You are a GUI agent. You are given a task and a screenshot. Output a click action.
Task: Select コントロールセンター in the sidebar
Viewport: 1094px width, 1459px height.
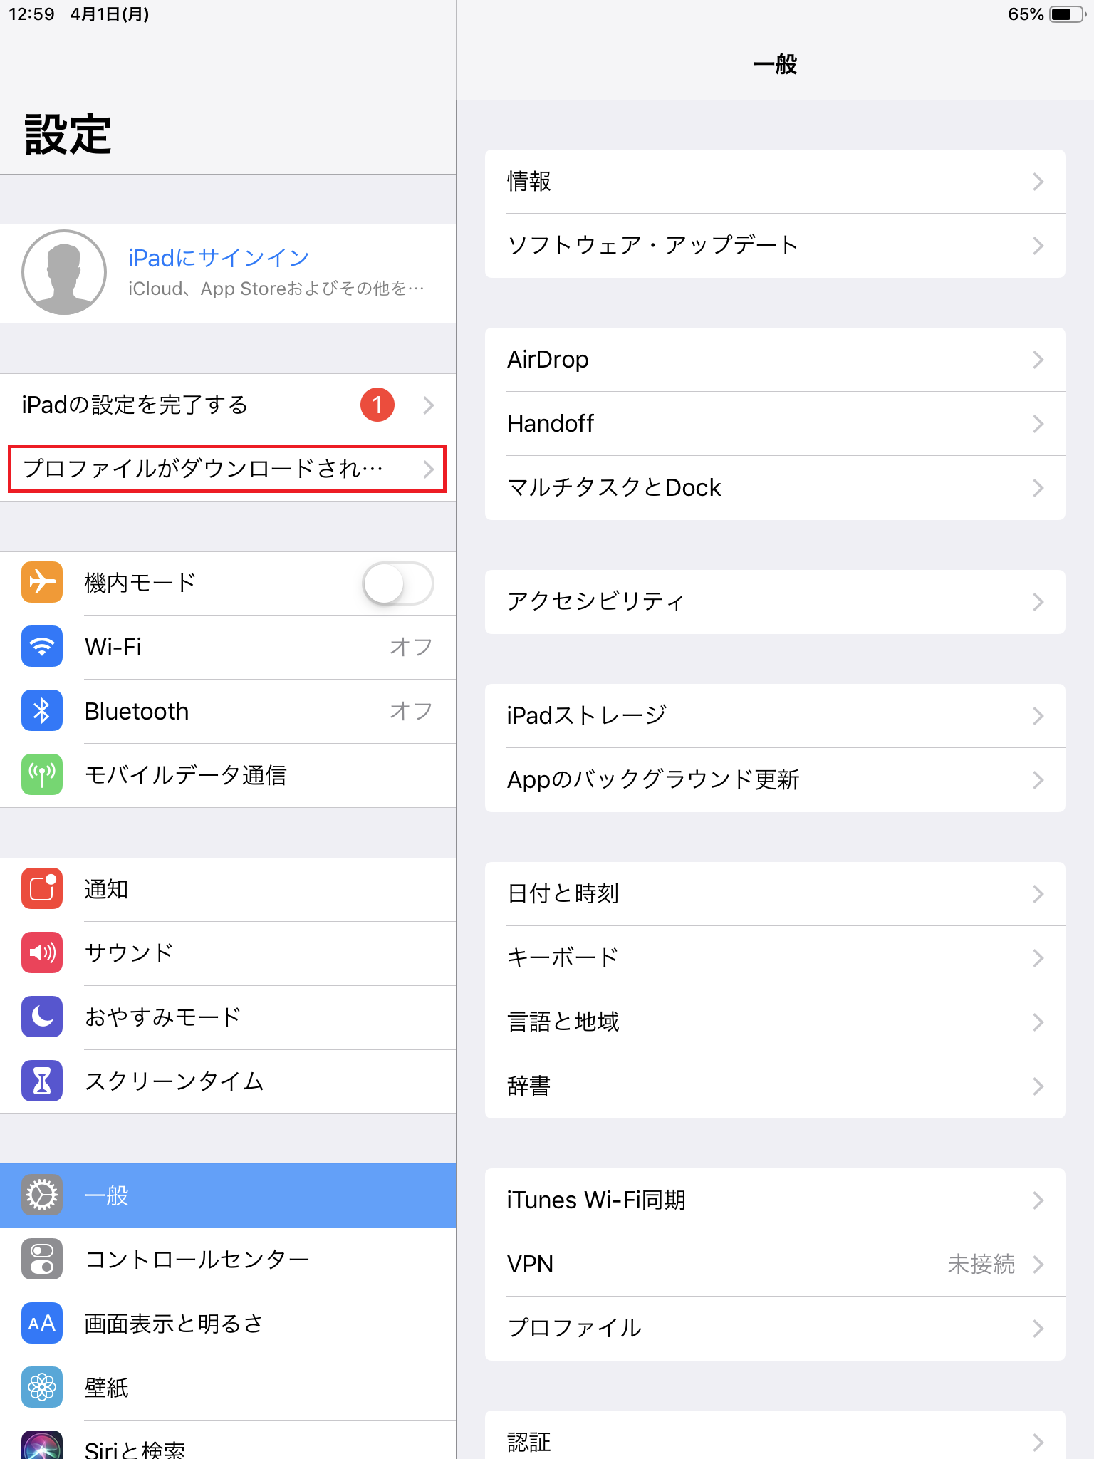(x=228, y=1260)
